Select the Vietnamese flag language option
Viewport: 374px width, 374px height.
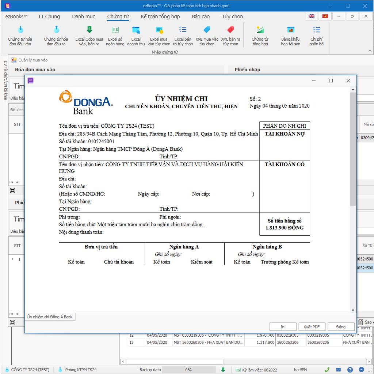(x=324, y=16)
